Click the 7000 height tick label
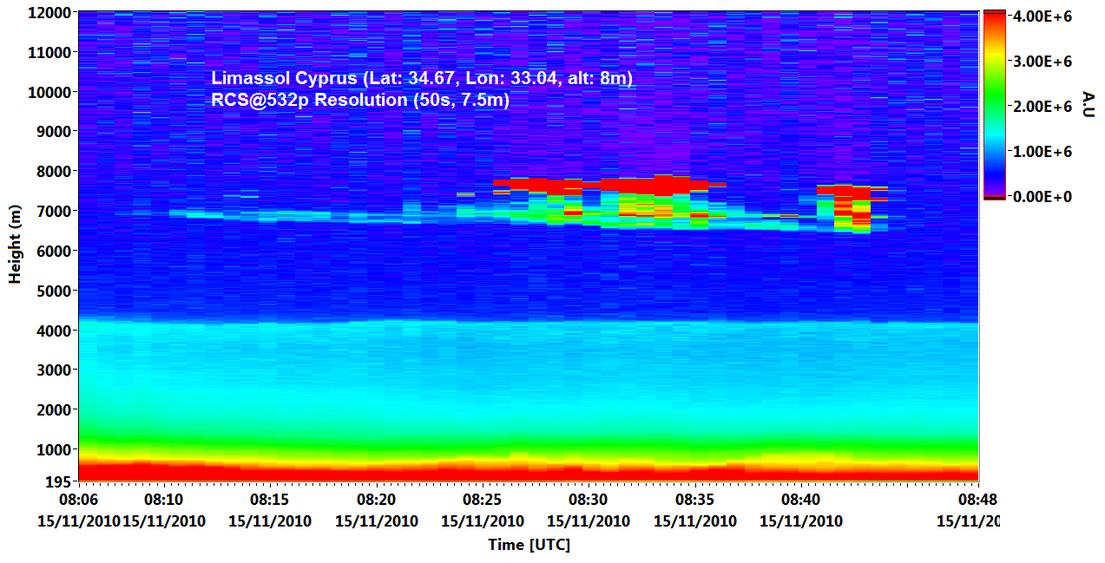This screenshot has width=1105, height=563. click(x=55, y=211)
